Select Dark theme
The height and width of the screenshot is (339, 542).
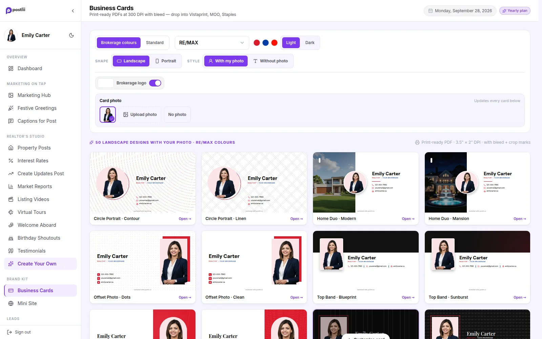tap(310, 43)
